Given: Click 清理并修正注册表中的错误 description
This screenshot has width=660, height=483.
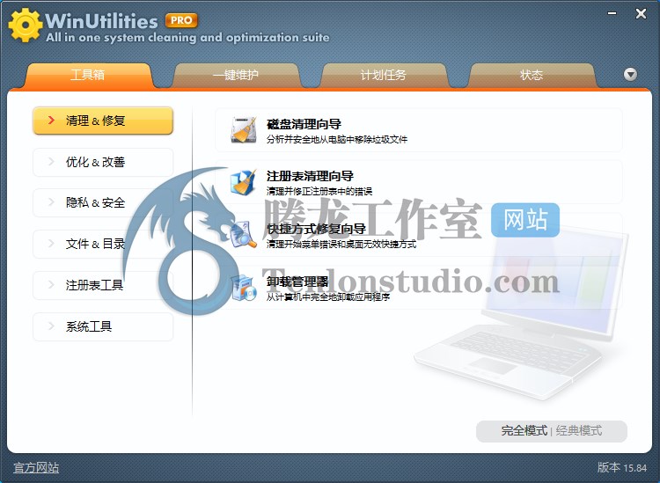Looking at the screenshot, I should pyautogui.click(x=319, y=192).
